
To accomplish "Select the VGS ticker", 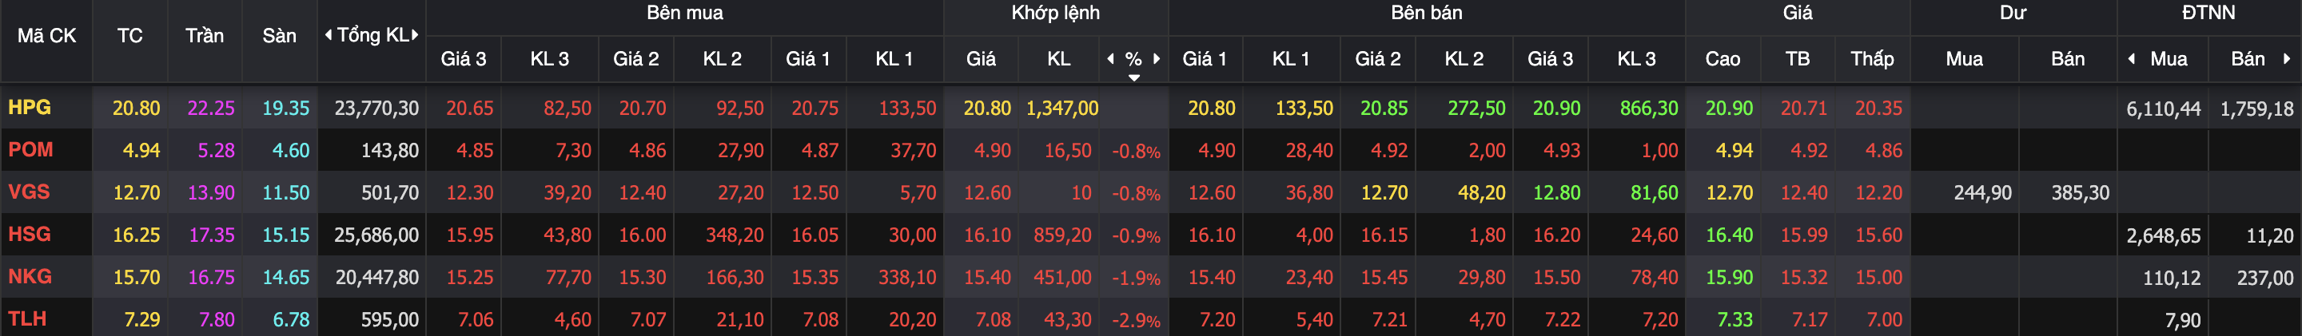I will [29, 192].
